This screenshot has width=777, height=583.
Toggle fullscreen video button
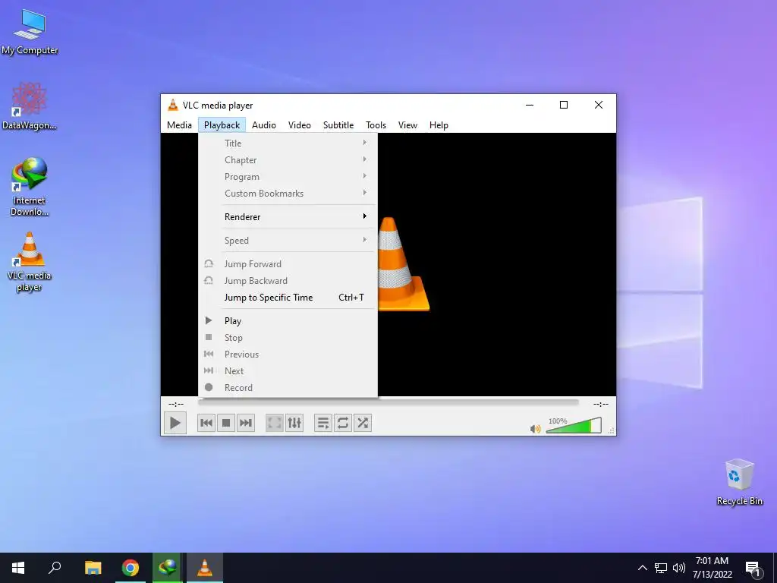[x=275, y=423]
